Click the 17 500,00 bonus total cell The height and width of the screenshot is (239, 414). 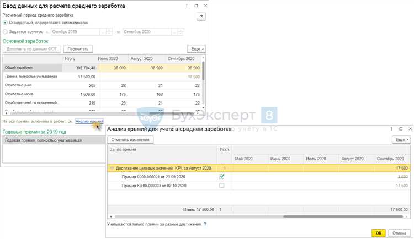point(80,77)
